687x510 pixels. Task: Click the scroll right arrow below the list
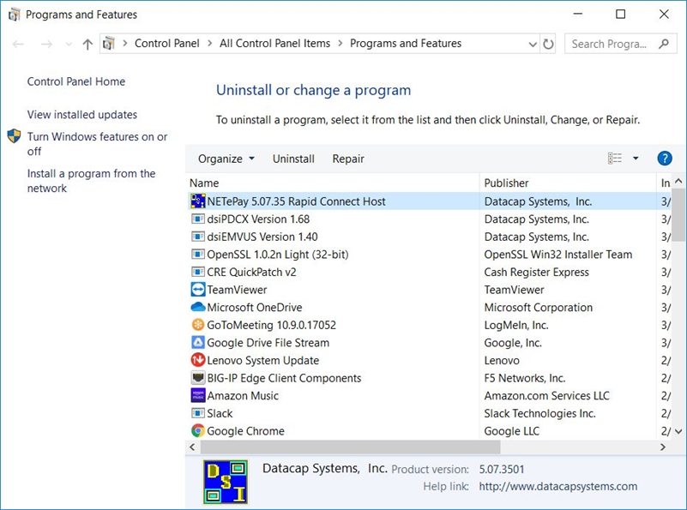pos(663,447)
